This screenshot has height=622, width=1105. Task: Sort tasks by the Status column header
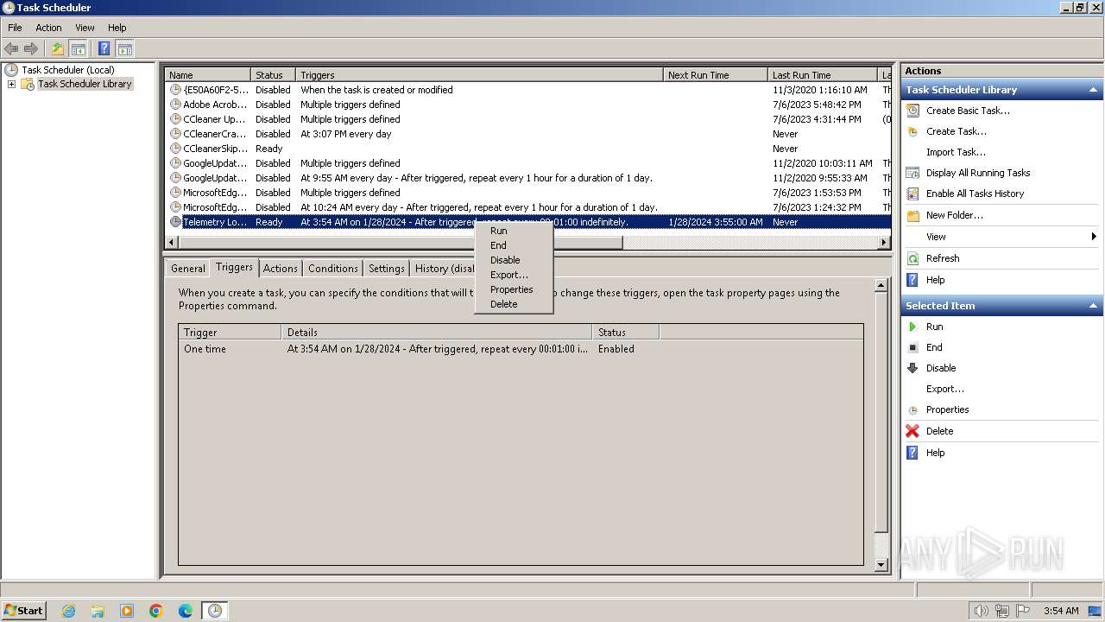tap(273, 75)
